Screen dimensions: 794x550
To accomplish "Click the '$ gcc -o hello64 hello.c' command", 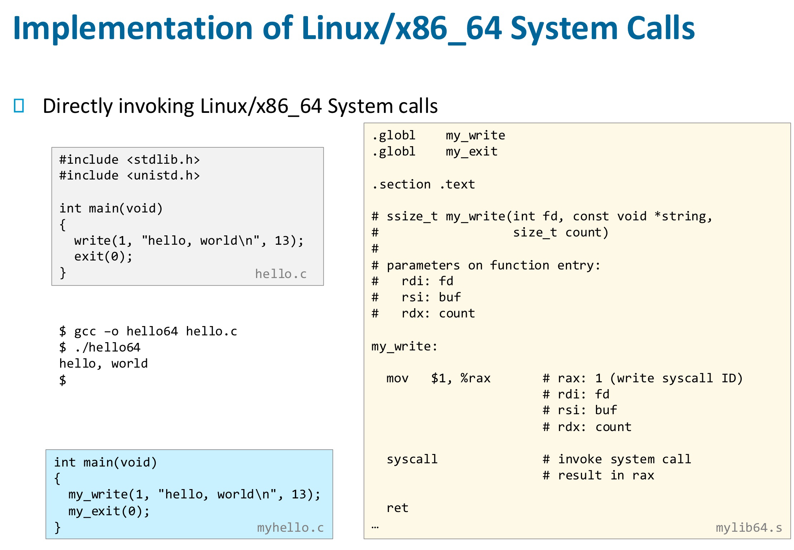I will pos(148,331).
